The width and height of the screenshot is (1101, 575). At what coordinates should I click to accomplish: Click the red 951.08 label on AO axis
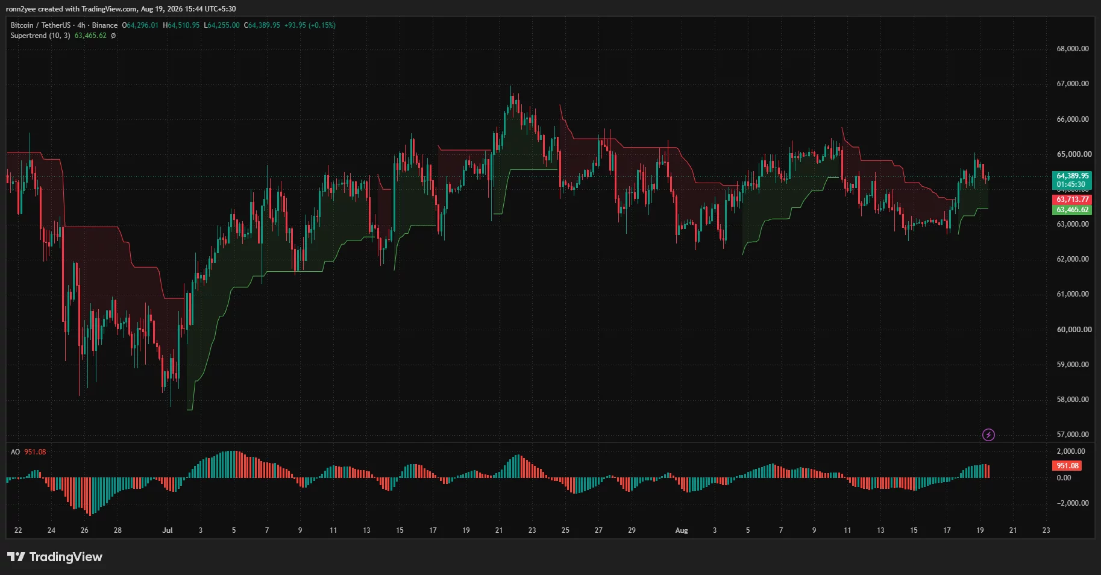click(1067, 466)
